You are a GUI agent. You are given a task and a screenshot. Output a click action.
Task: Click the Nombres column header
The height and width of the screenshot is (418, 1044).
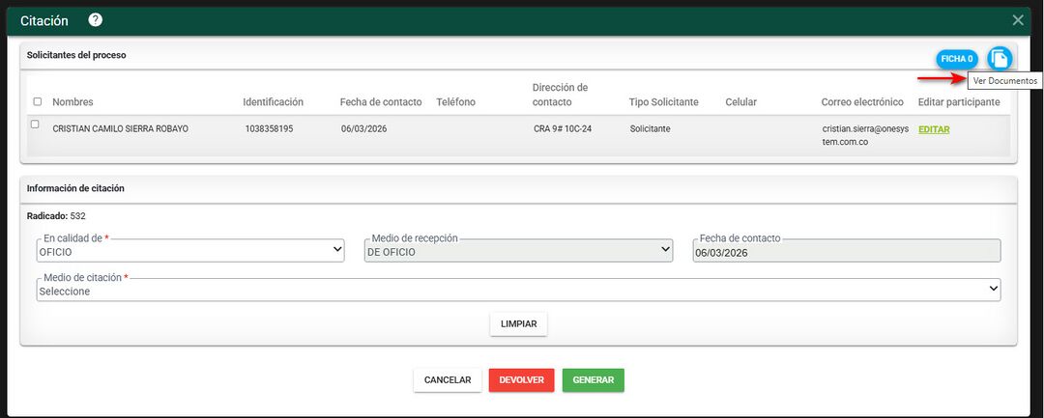[72, 102]
